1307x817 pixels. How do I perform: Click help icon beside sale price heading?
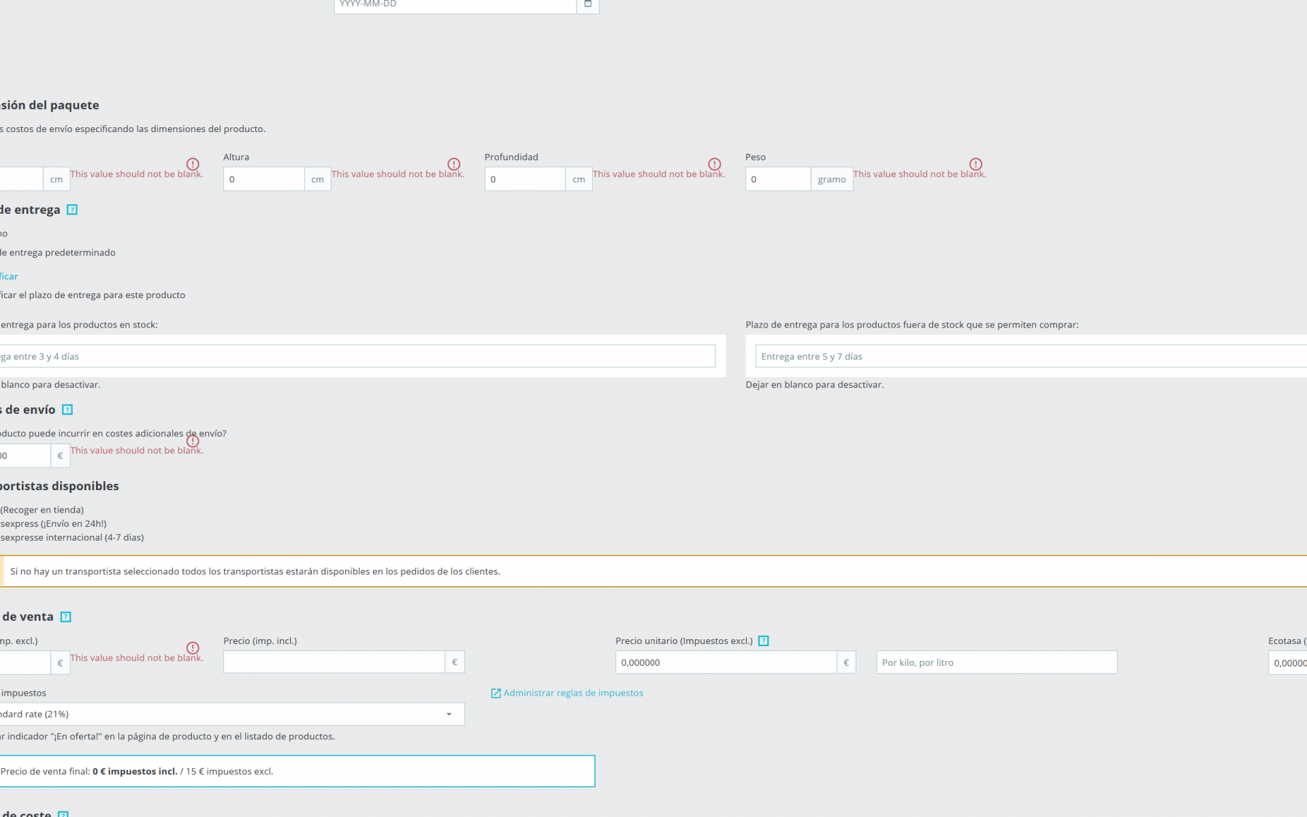point(66,617)
